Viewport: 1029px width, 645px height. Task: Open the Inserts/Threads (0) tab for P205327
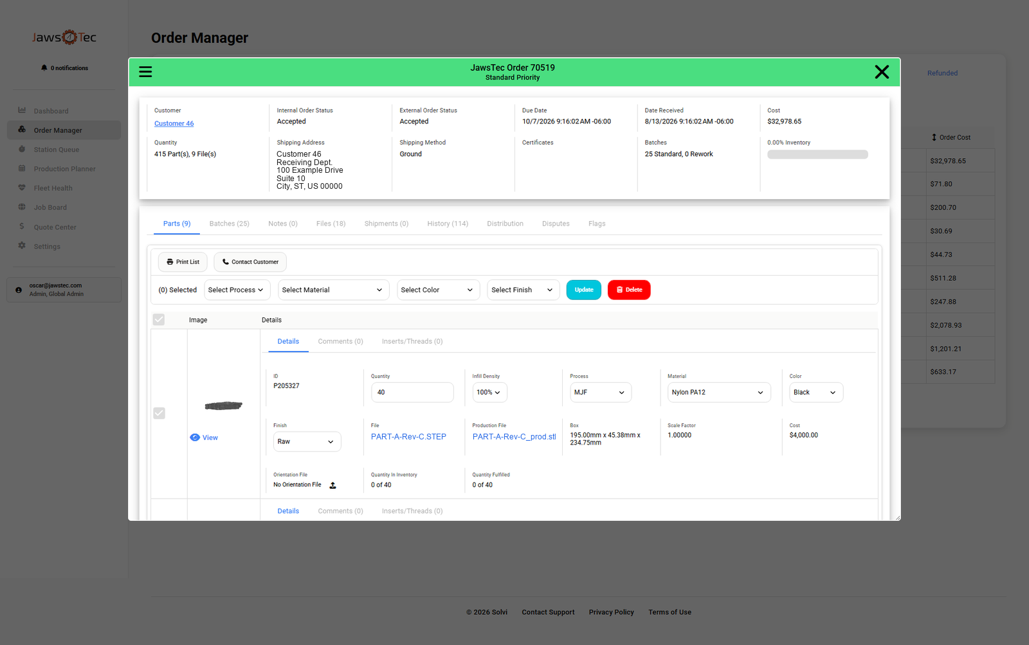click(412, 341)
